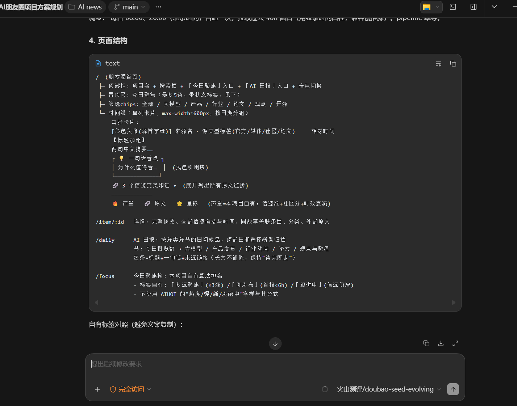This screenshot has height=406, width=517.
Task: Click the 【标题加粗】 line
Action: pos(129,140)
